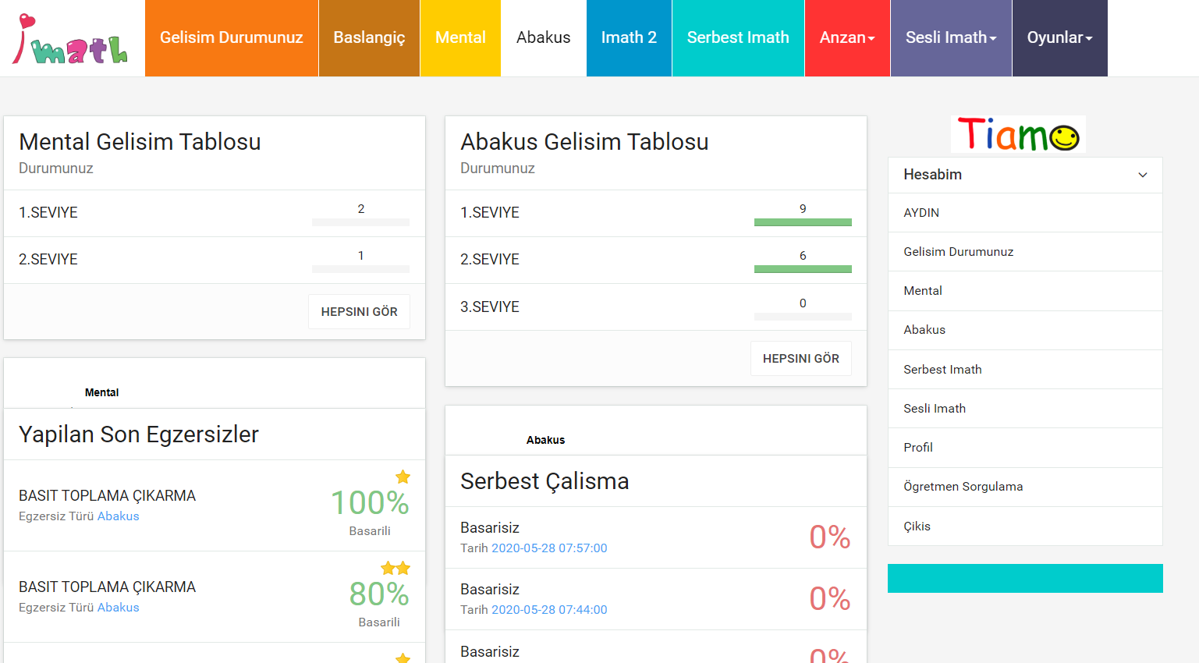Click the Mental tab label above Yapilan Son Egzersizler

click(x=101, y=392)
